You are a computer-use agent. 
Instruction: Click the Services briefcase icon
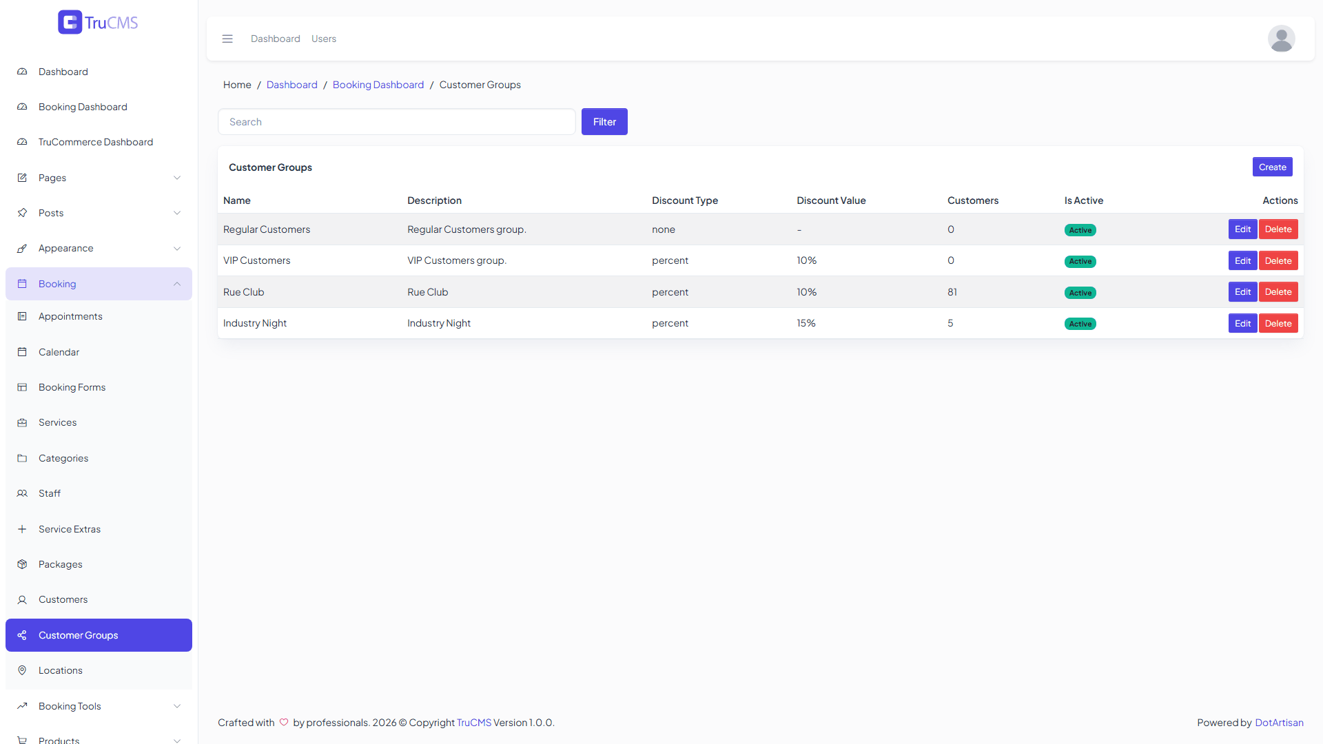click(22, 422)
